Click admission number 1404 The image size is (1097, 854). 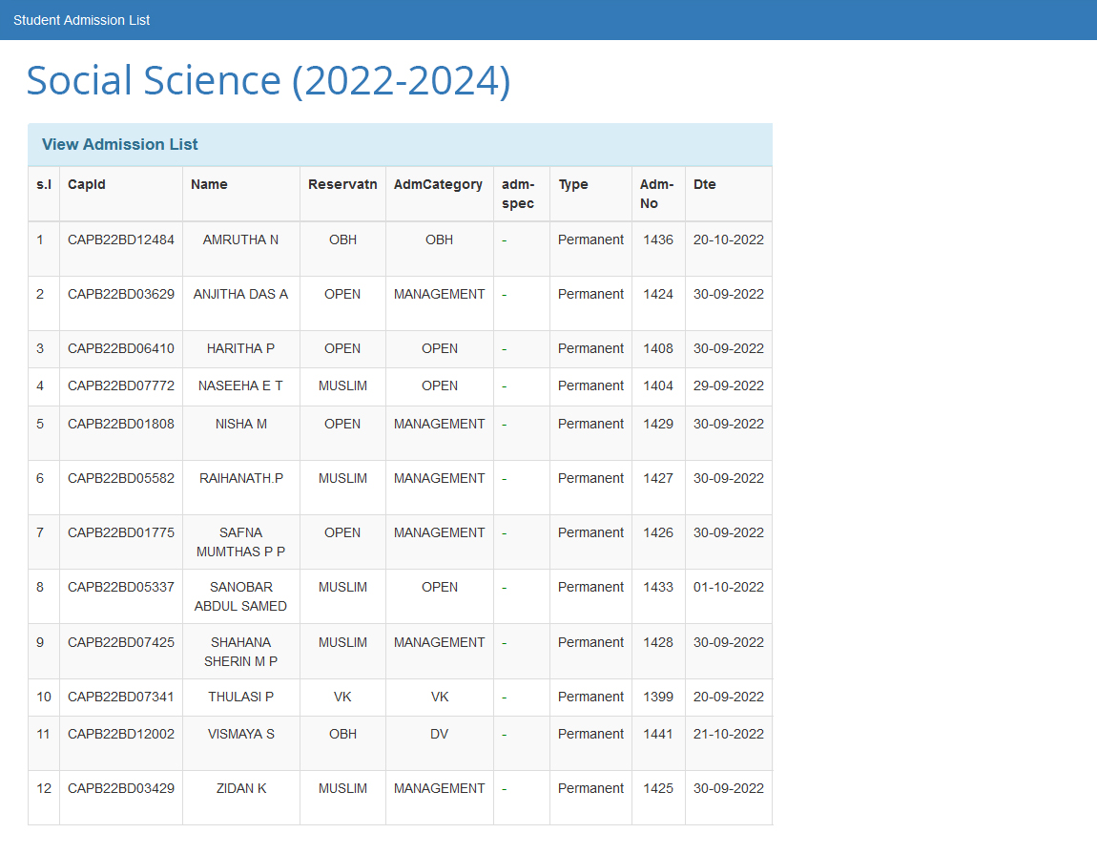tap(658, 385)
